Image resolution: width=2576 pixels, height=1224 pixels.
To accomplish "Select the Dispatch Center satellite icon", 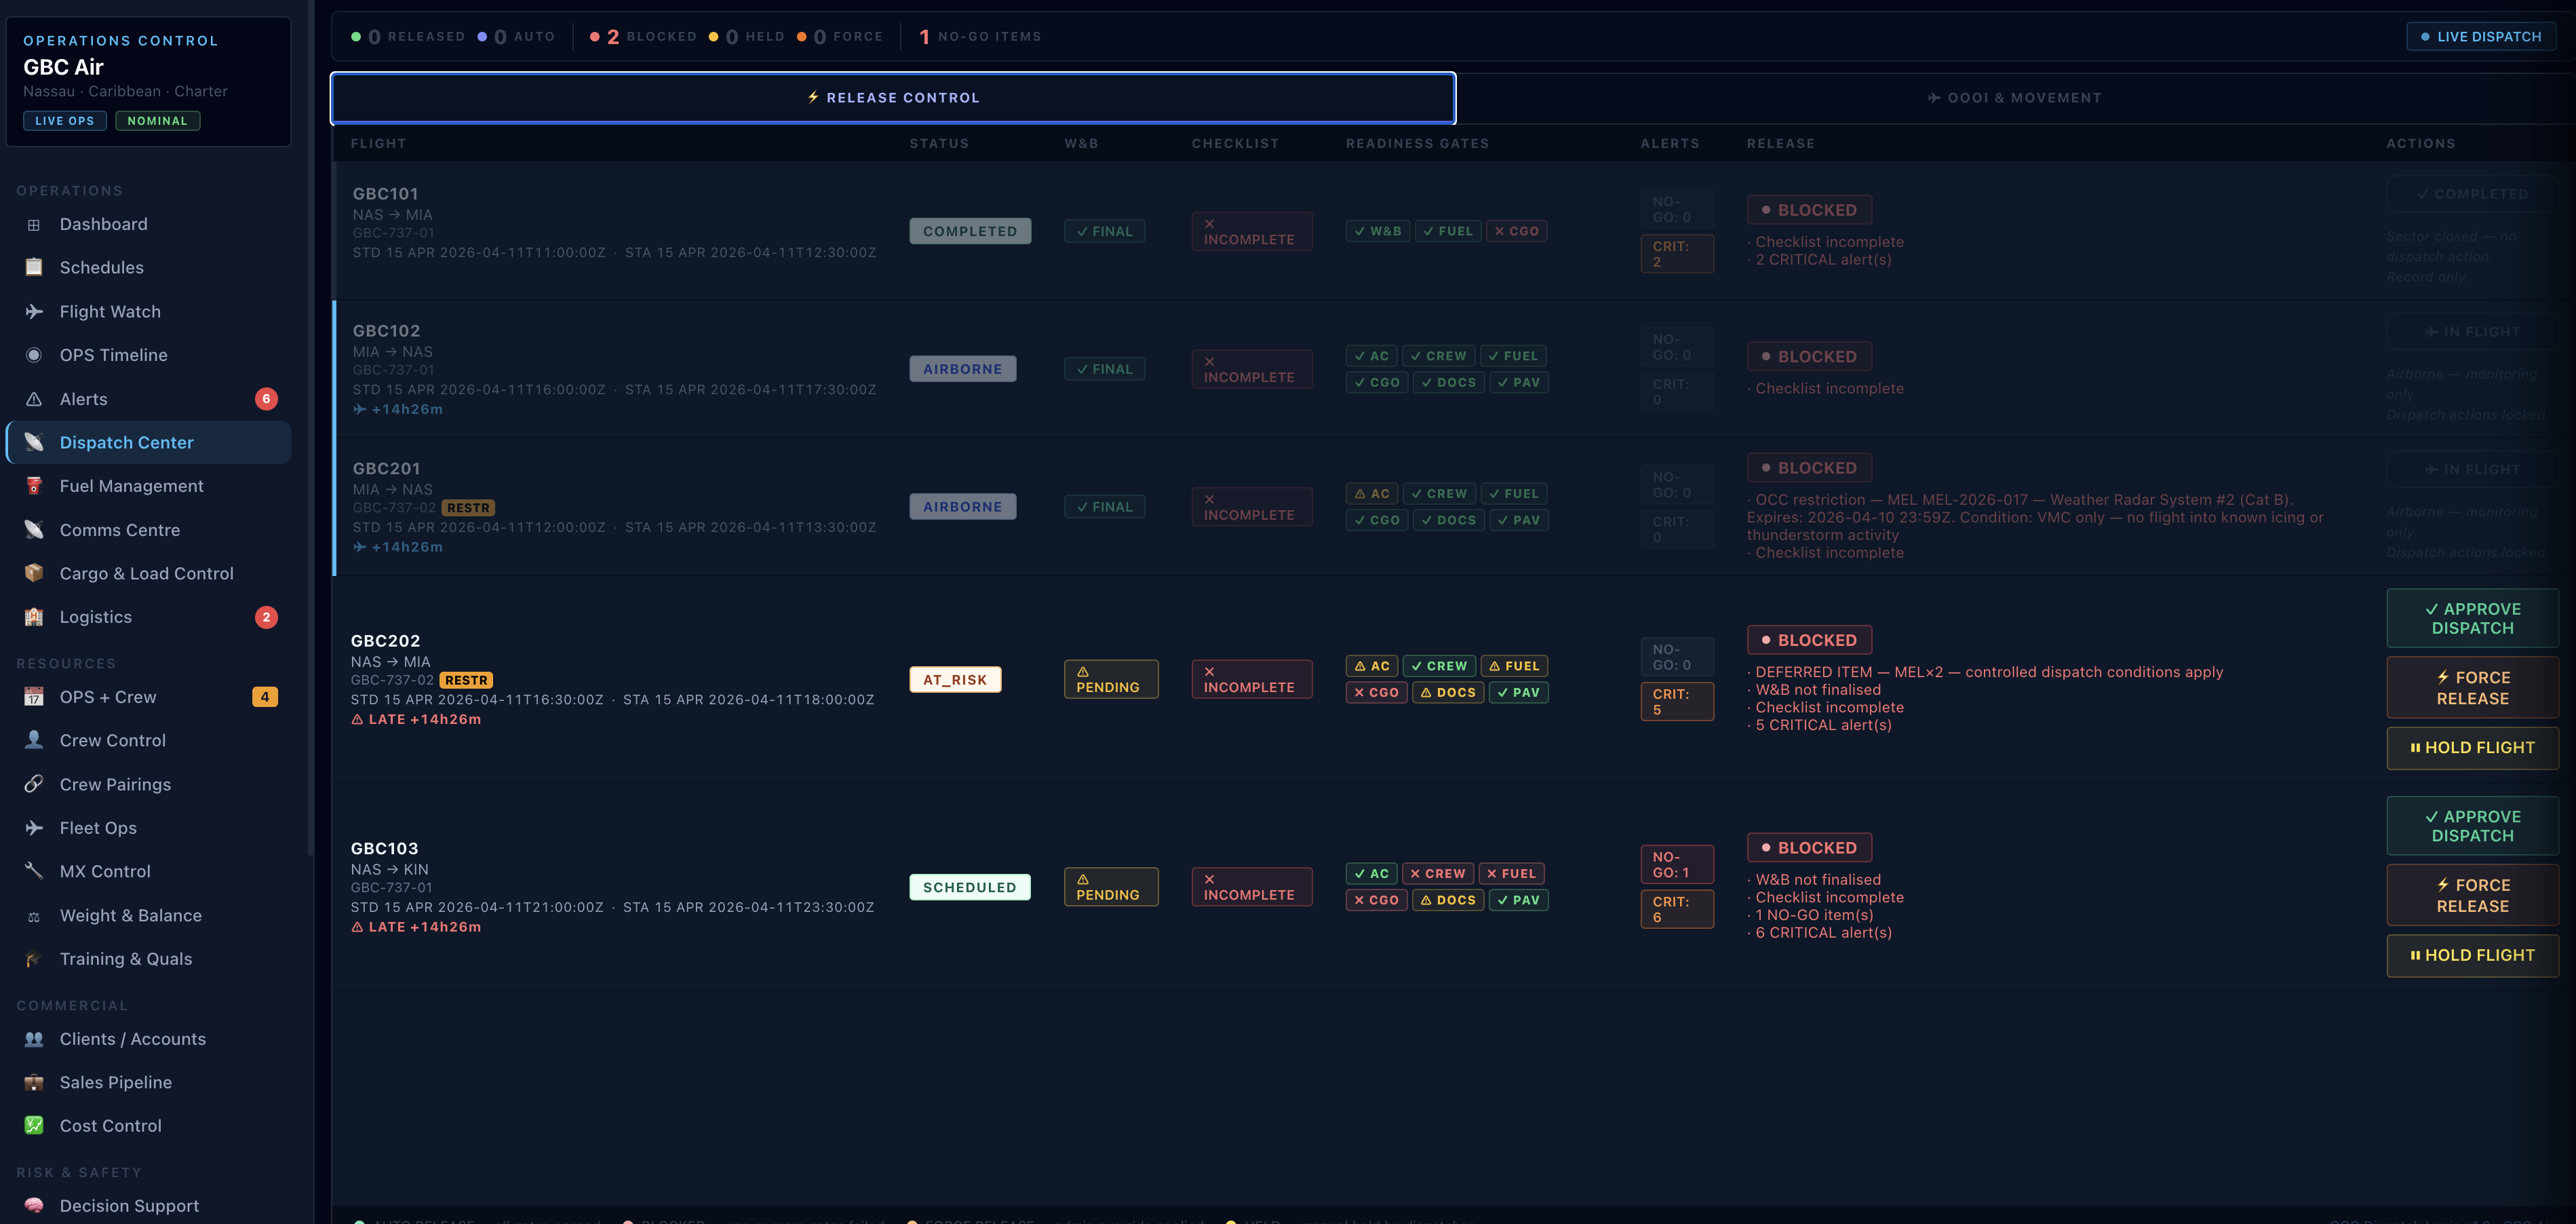I will [34, 442].
